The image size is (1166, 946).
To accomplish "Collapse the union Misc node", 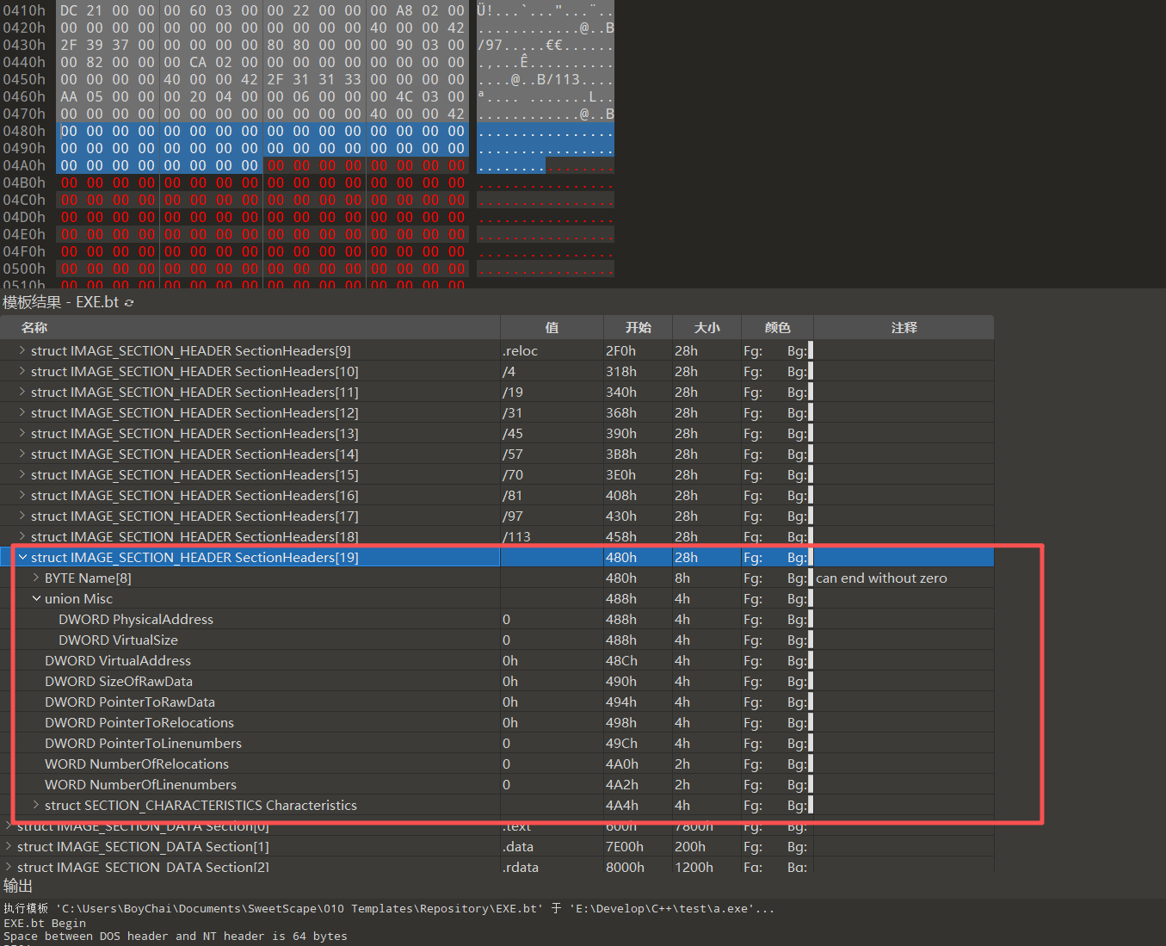I will tap(36, 598).
